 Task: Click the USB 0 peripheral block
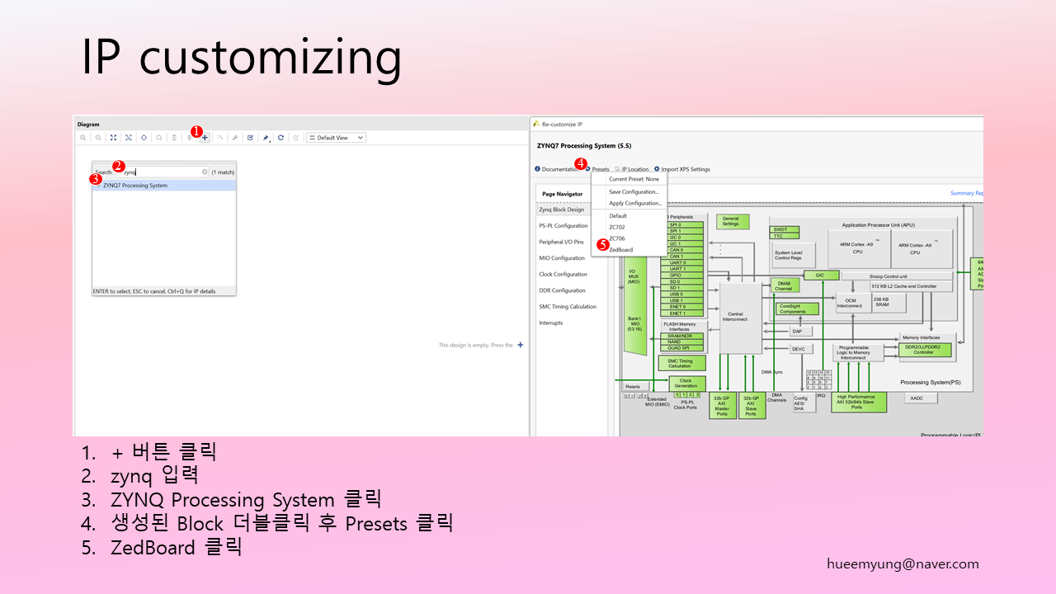(682, 294)
